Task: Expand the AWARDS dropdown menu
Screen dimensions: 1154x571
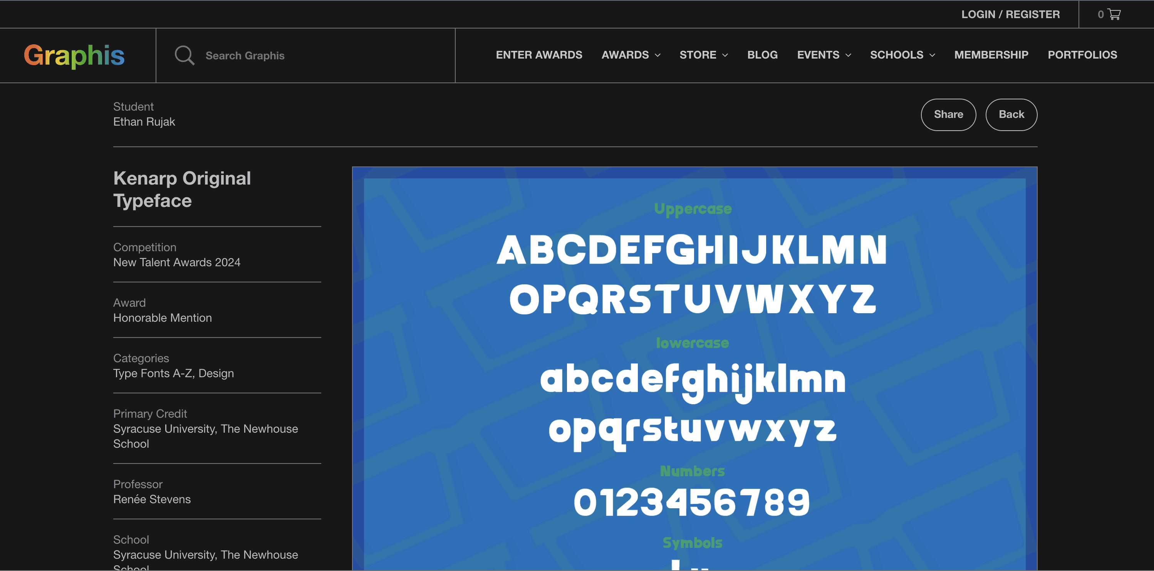Action: click(630, 55)
